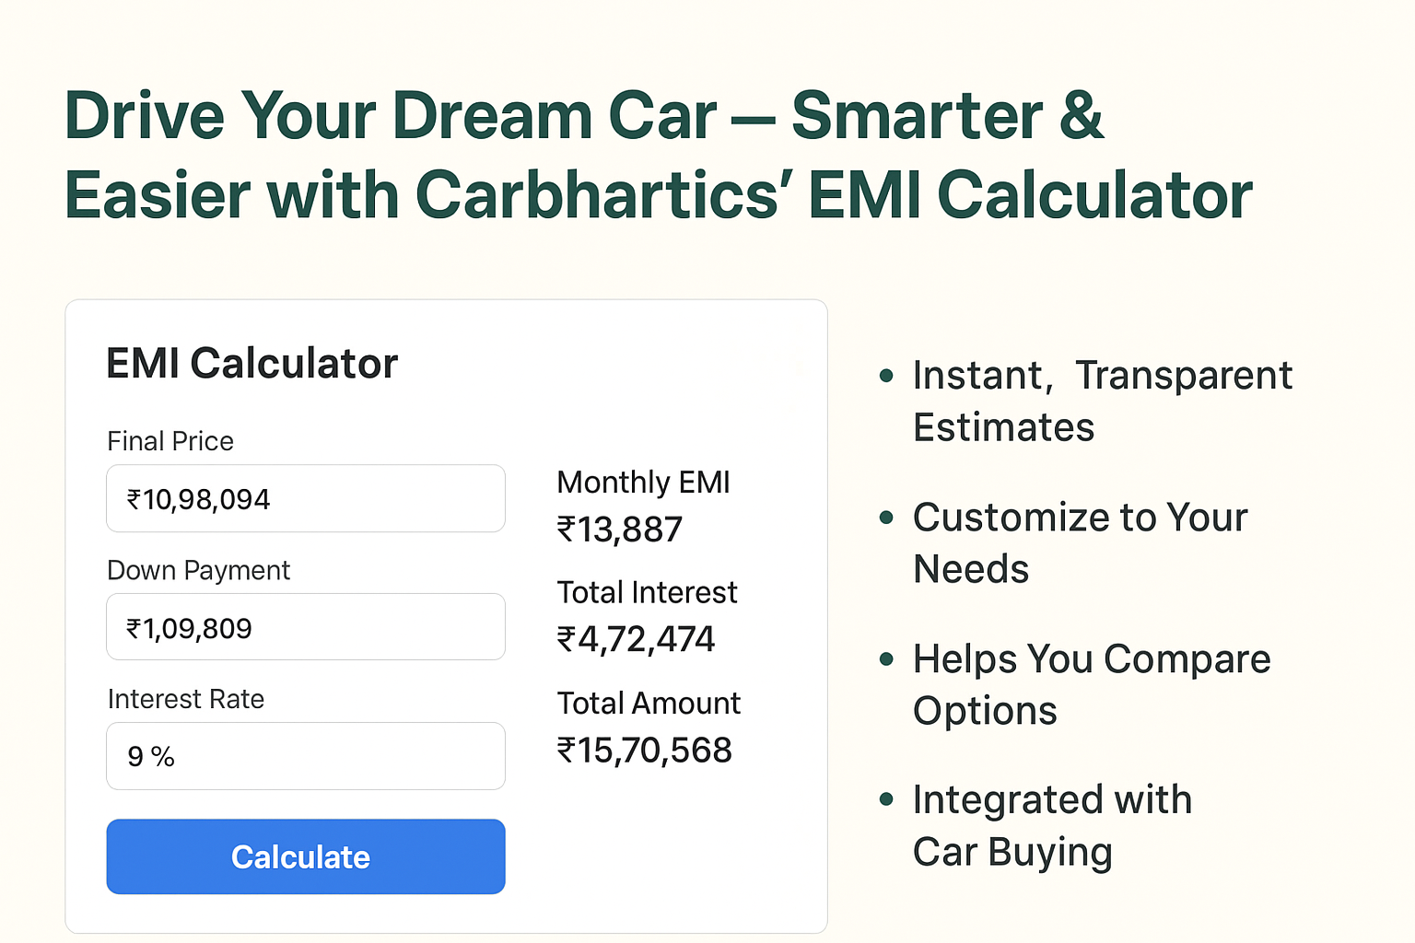Click the bullet dot beside Instant, Transparent Estimates
The width and height of the screenshot is (1415, 943).
886,376
